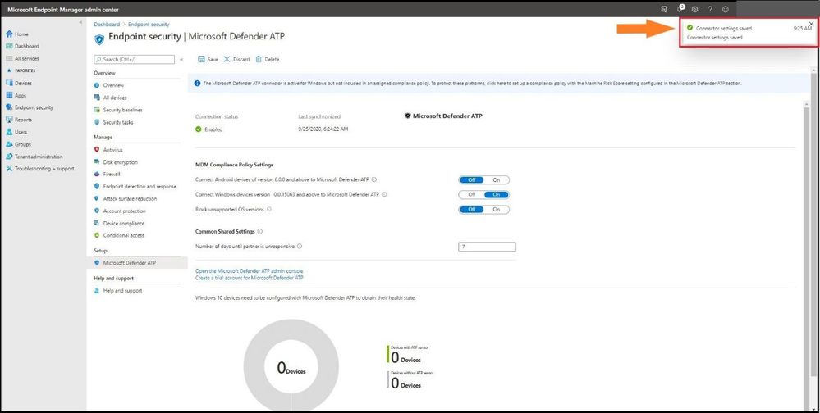
Task: Open the directory filter icon in top bar
Action: (x=664, y=9)
